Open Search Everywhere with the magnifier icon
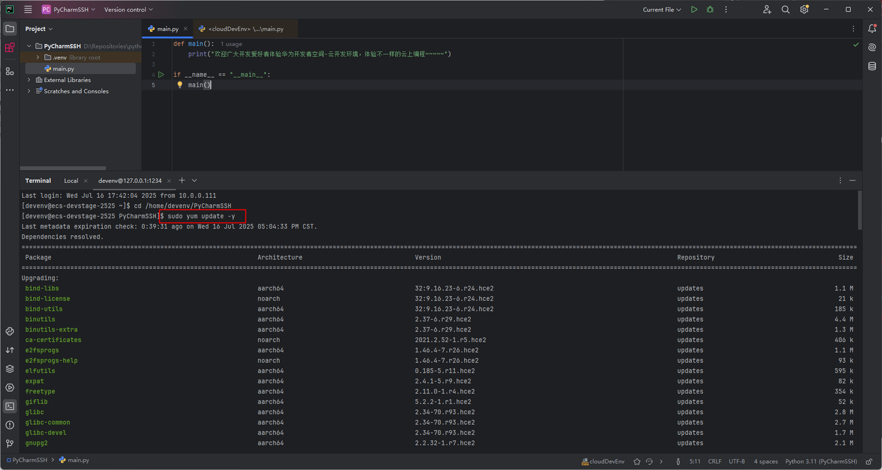Screen dimensions: 882x470 [785, 9]
